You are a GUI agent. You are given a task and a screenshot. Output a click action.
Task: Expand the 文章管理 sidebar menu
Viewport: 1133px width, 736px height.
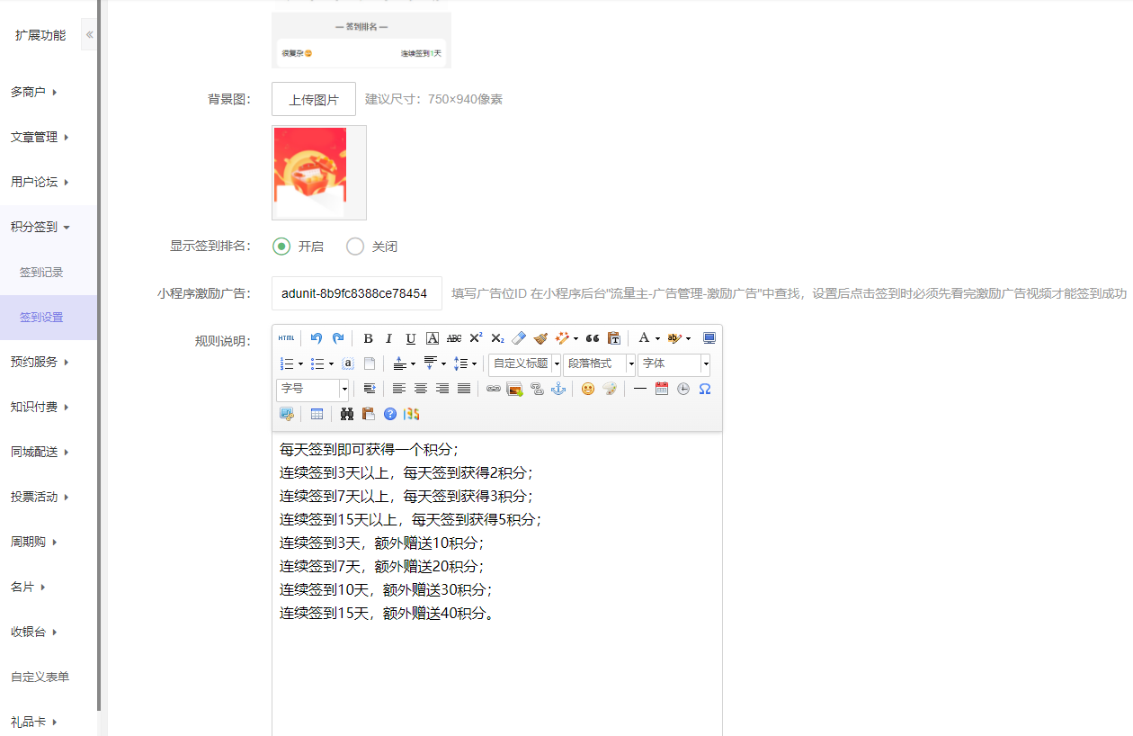(40, 138)
